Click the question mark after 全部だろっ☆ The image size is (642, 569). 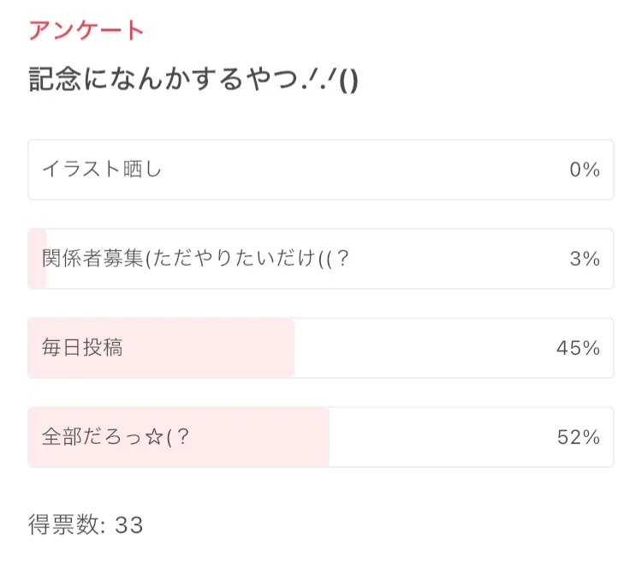182,437
